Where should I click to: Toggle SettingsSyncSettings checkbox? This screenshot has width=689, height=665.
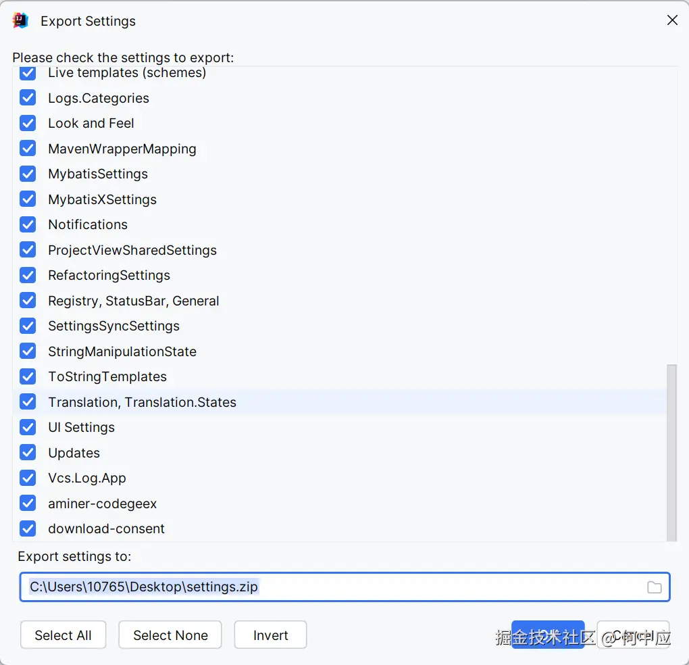click(x=28, y=326)
